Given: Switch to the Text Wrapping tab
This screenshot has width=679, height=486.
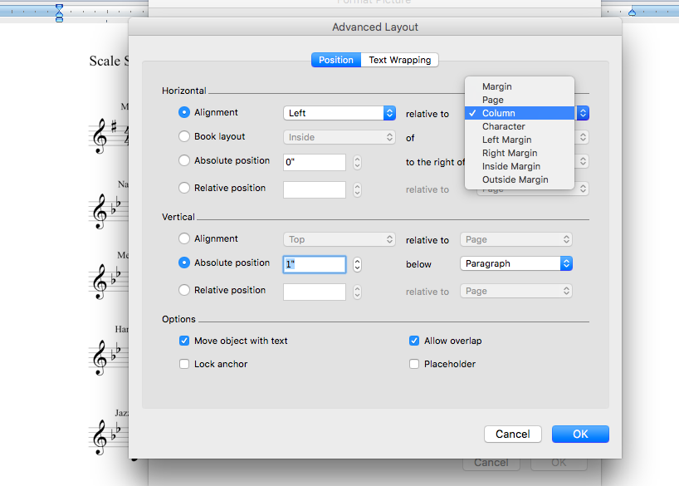Looking at the screenshot, I should point(400,60).
